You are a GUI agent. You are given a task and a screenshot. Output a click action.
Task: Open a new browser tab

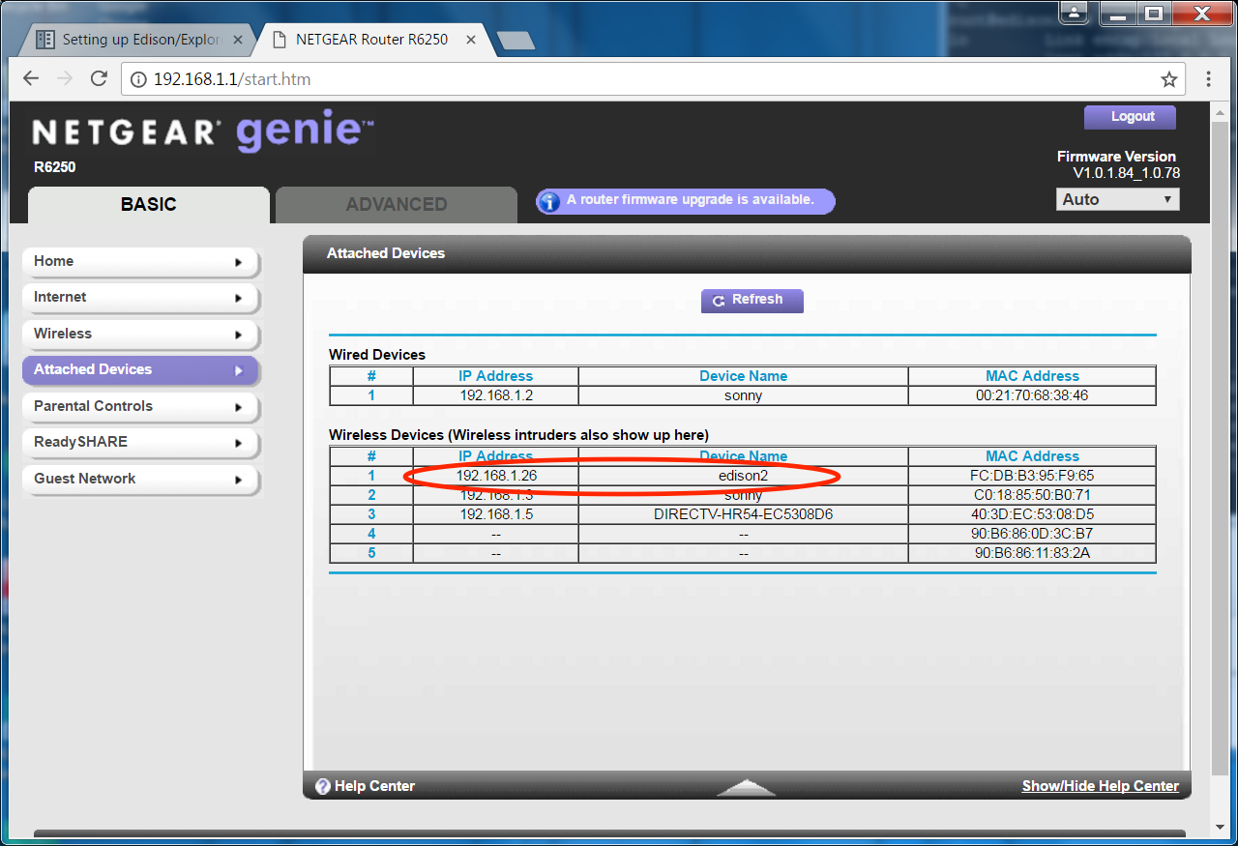516,41
